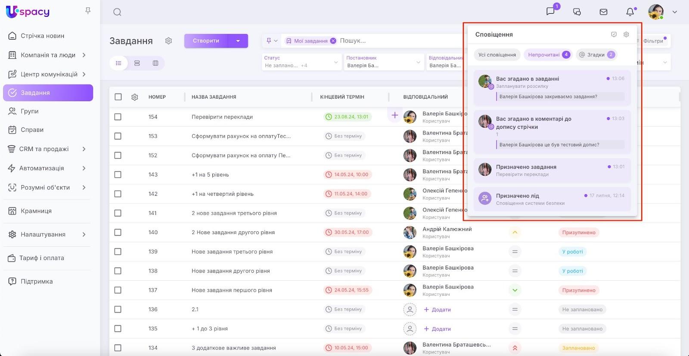Screen dimensions: 689x356
Task: Open the Створити button dropdown arrow
Action: (238, 41)
